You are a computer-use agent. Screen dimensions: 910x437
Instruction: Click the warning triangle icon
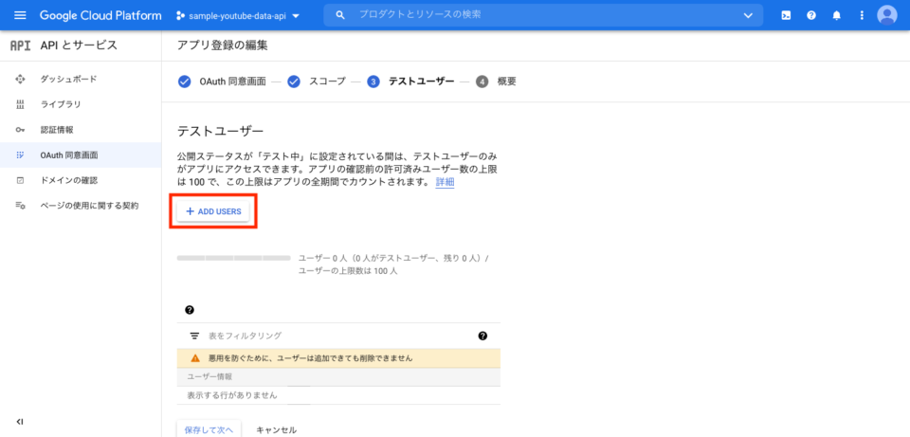pyautogui.click(x=195, y=358)
